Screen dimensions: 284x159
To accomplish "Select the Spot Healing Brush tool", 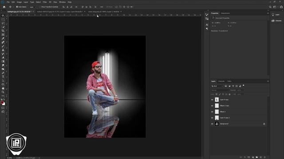I will 3,42.
